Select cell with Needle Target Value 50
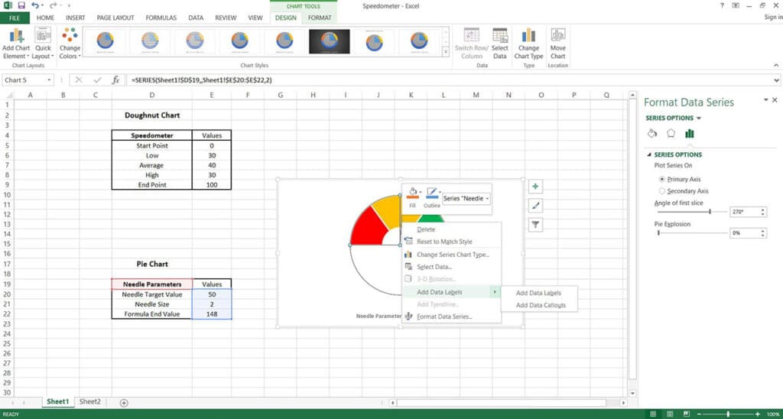 coord(212,294)
